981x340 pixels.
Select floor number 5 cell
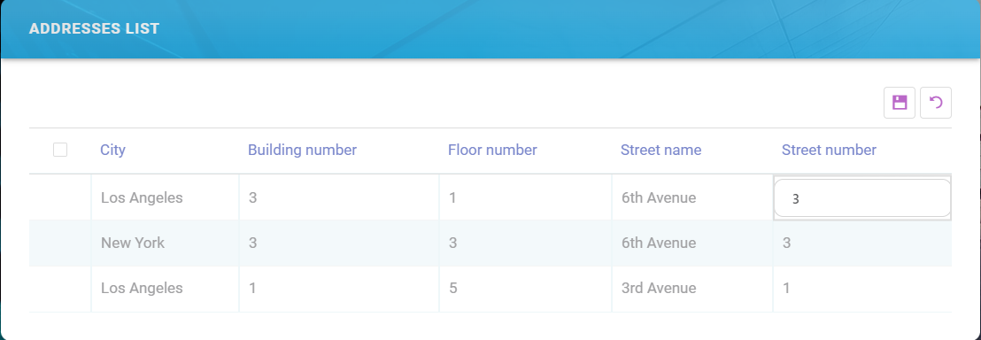[x=525, y=288]
